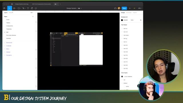Select the Pen tool
183x103 pixels.
(x=23, y=8)
